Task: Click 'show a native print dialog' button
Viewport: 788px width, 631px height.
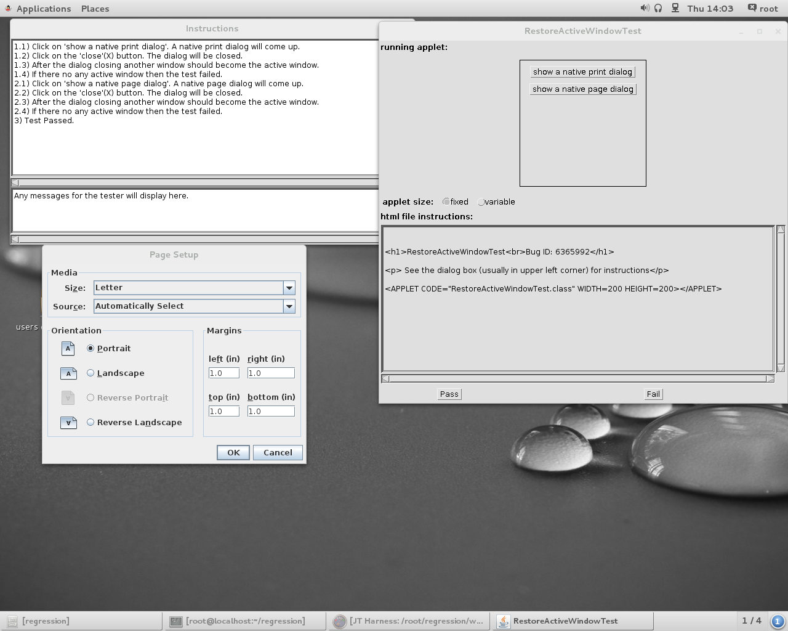Action: (582, 72)
